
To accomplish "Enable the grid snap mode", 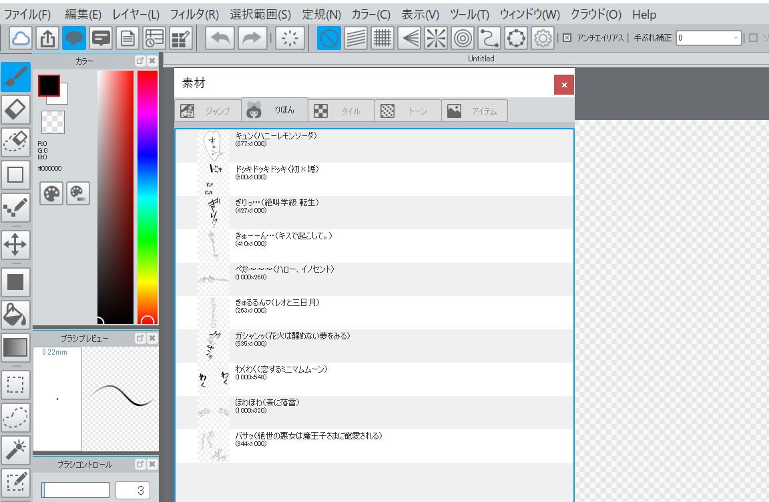I will (381, 38).
